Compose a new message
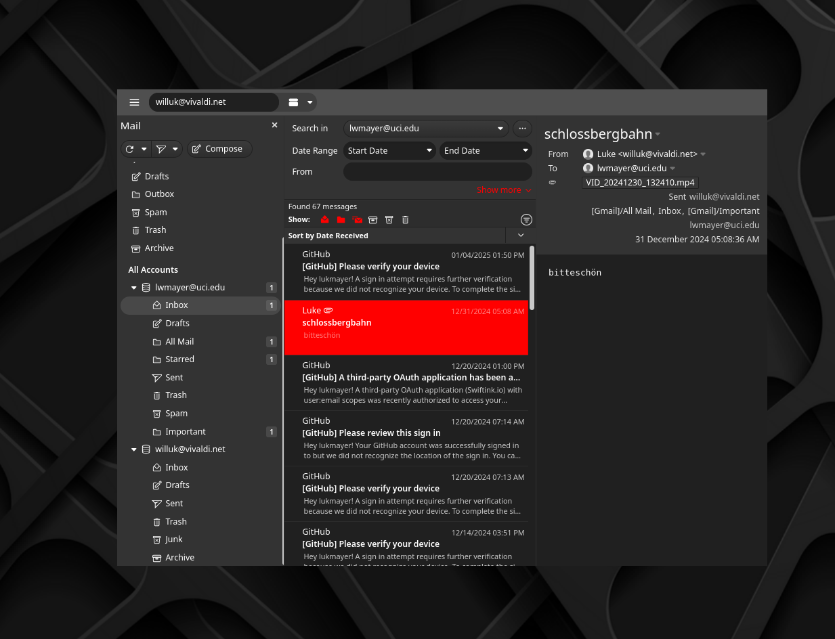The image size is (835, 639). 219,149
